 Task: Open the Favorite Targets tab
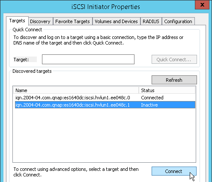pyautogui.click(x=72, y=21)
